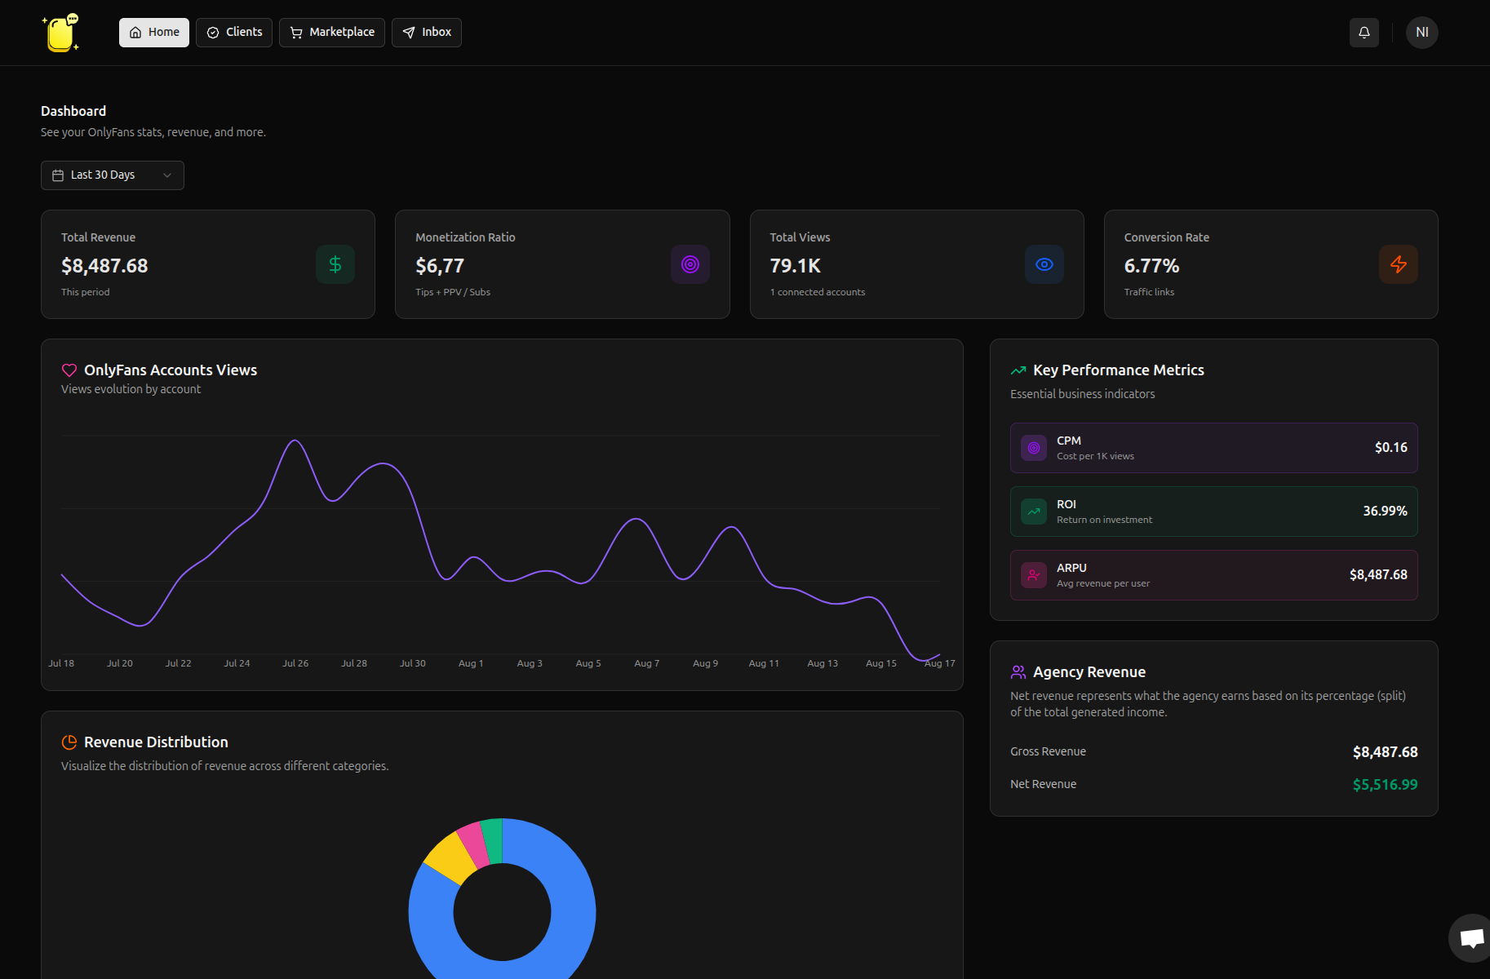Open the Marketplace page

[332, 33]
